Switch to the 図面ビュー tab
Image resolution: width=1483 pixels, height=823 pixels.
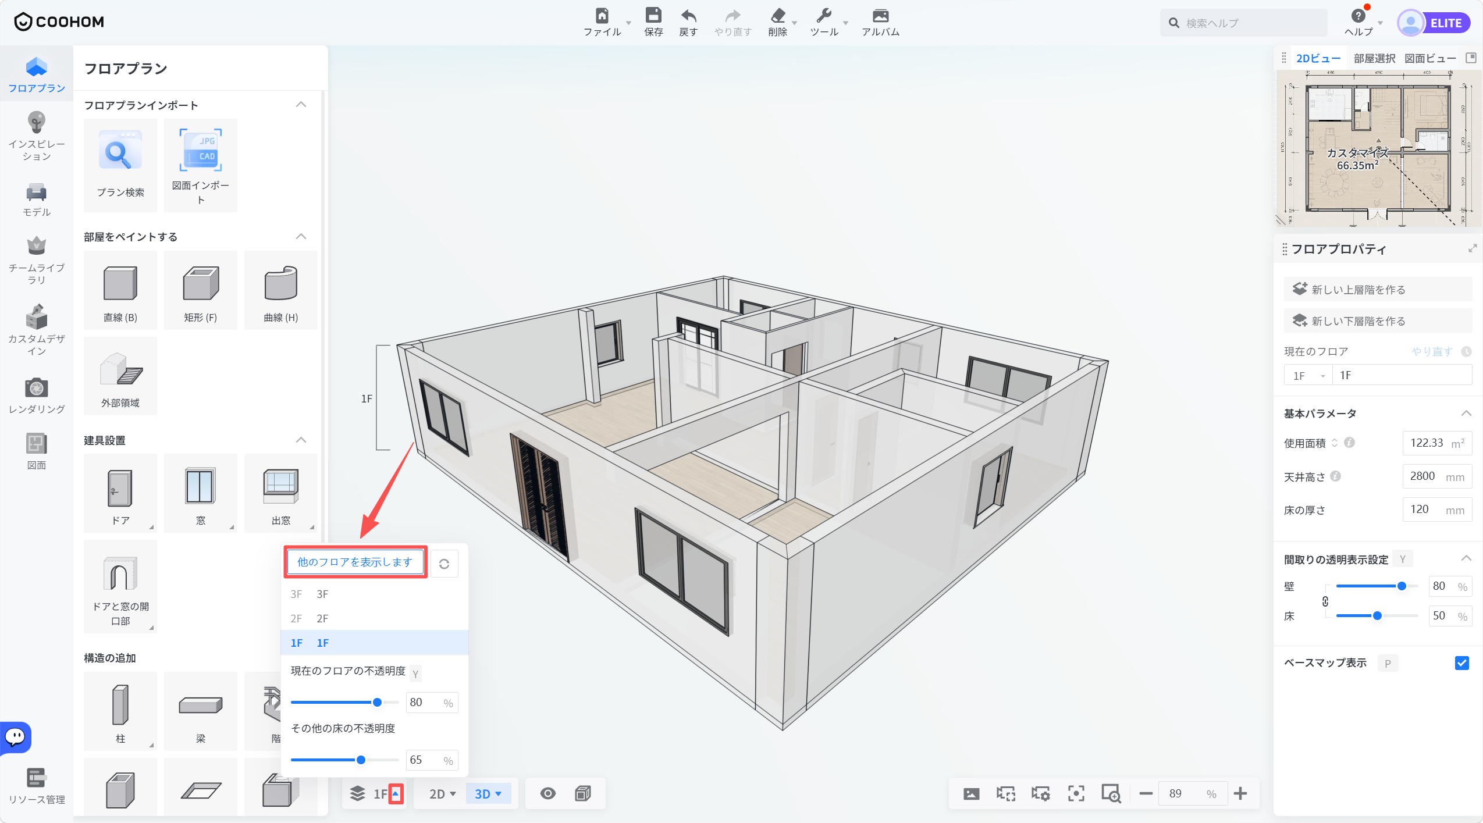[1430, 58]
